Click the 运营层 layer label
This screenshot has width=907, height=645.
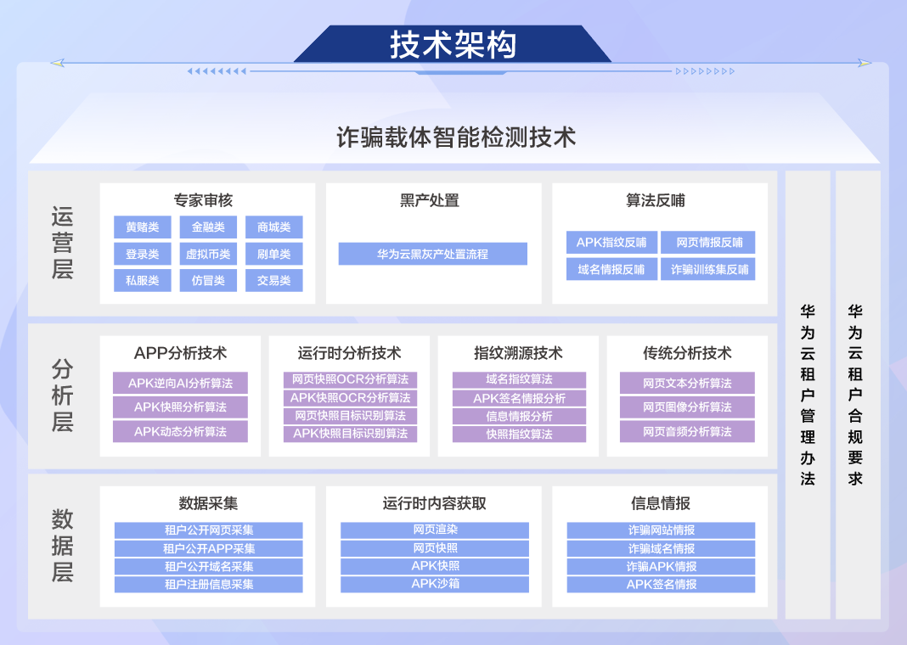tap(63, 243)
